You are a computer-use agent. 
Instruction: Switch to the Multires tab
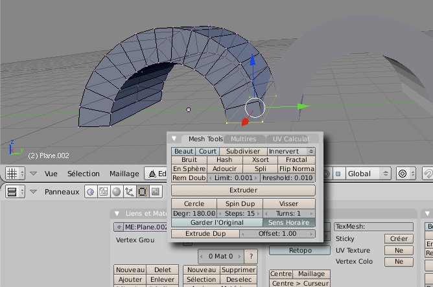click(x=244, y=139)
